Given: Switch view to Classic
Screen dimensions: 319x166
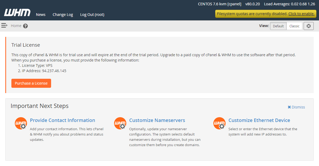Looking at the screenshot, I should (294, 26).
